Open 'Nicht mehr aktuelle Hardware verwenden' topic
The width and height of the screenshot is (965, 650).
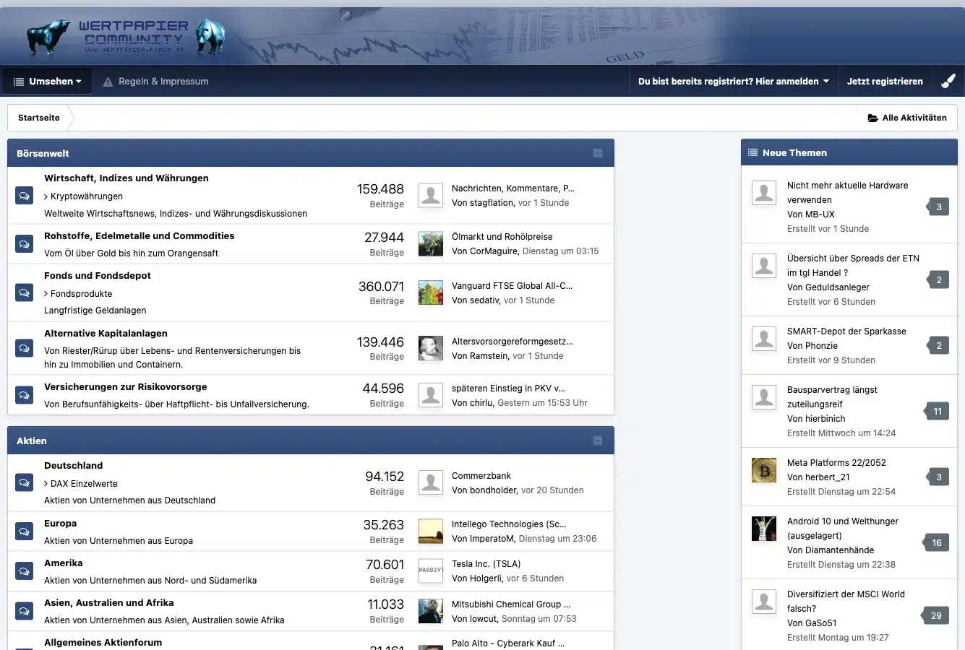coord(847,193)
